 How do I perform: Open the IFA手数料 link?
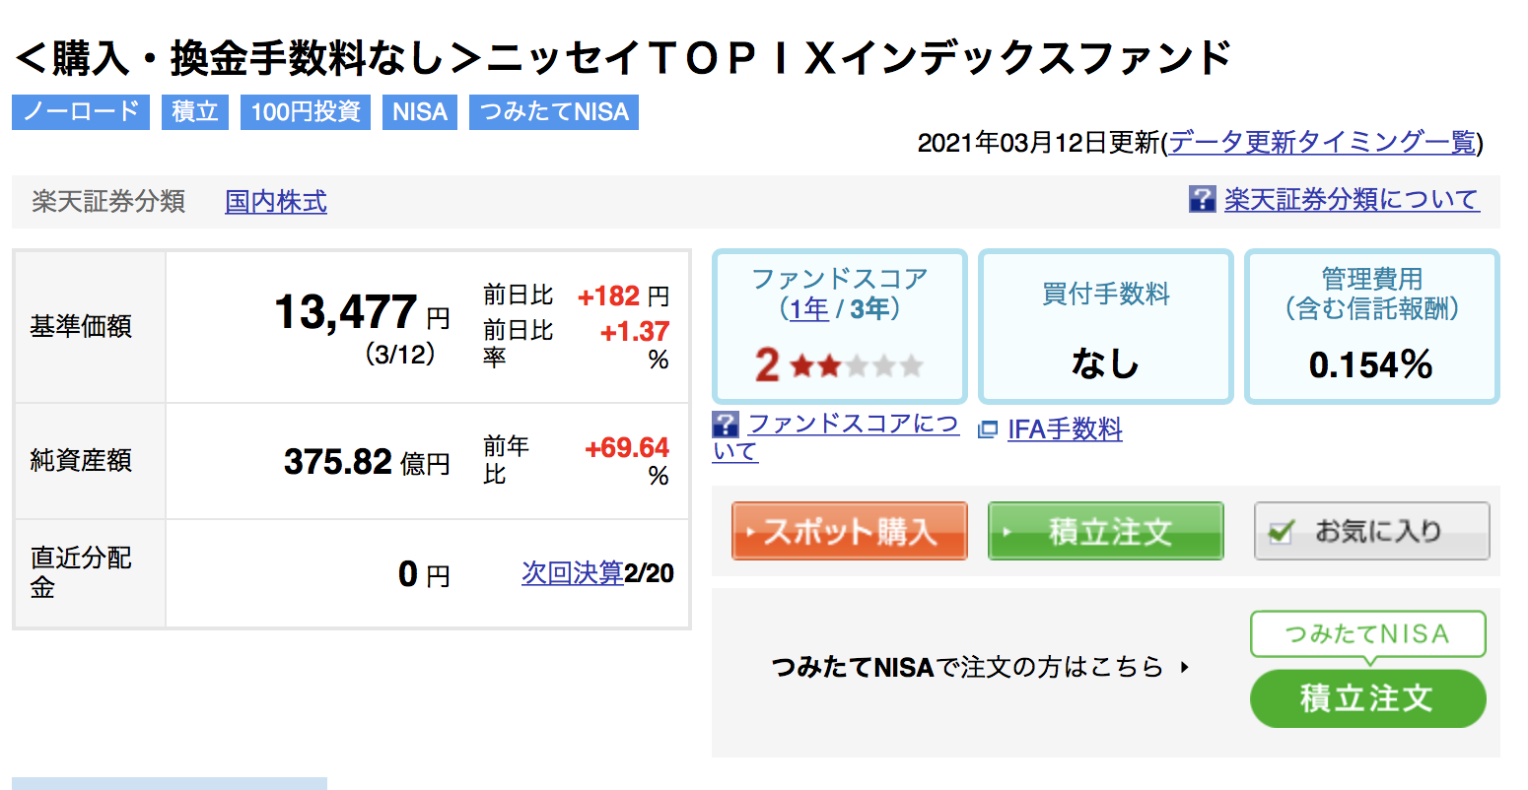[x=1065, y=429]
